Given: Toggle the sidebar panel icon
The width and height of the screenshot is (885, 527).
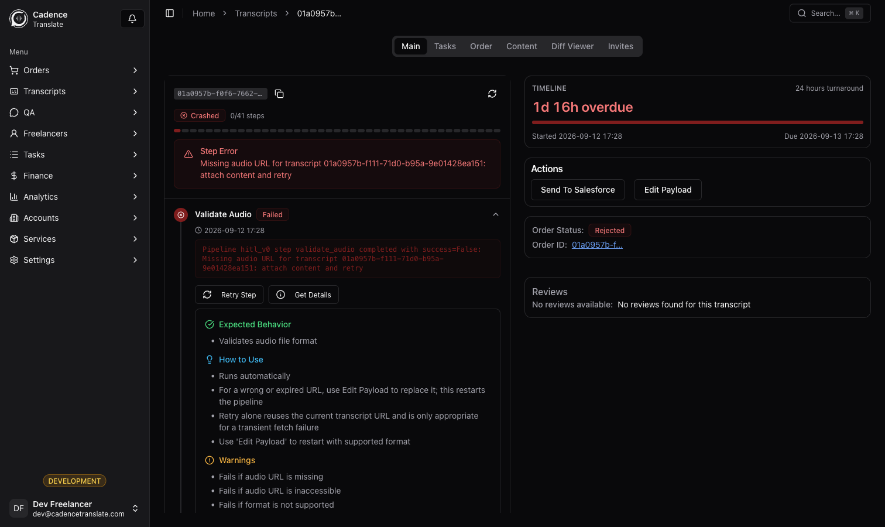Looking at the screenshot, I should pos(170,13).
